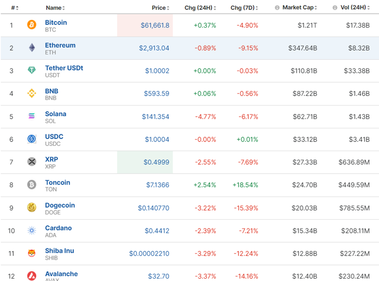The height and width of the screenshot is (281, 379).
Task: Open the Avalanche link
Action: tap(61, 274)
